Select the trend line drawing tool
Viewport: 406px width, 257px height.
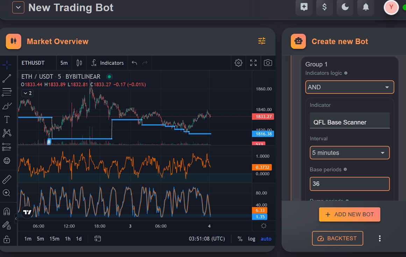7,78
